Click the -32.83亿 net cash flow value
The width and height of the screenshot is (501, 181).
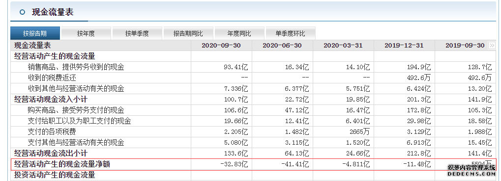[x=234, y=164]
